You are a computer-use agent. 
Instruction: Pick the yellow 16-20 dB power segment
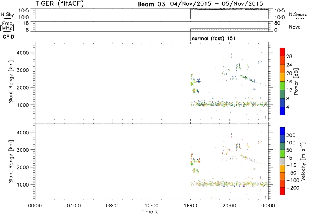point(282,77)
